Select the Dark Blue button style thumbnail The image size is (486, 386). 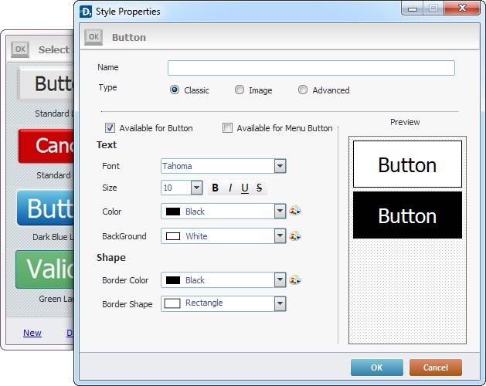[x=46, y=208]
